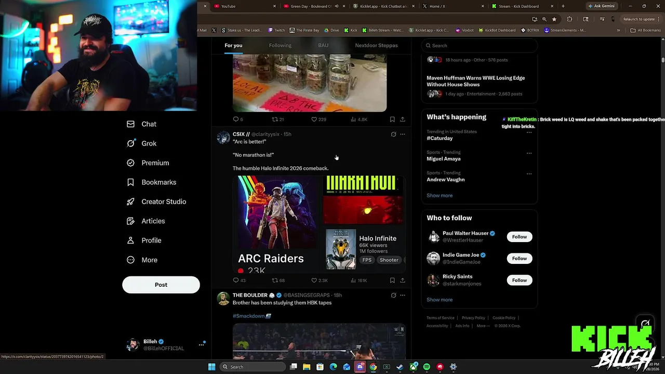Open more options for Miguel Amaya trend
Viewport: 665px width, 374px height.
(x=529, y=153)
